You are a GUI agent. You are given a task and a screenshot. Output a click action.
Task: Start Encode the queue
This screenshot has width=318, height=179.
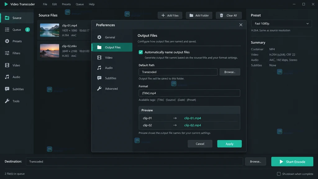click(292, 162)
